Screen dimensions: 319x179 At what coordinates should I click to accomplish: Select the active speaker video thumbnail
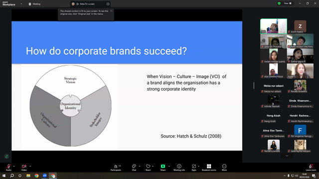click(274, 26)
